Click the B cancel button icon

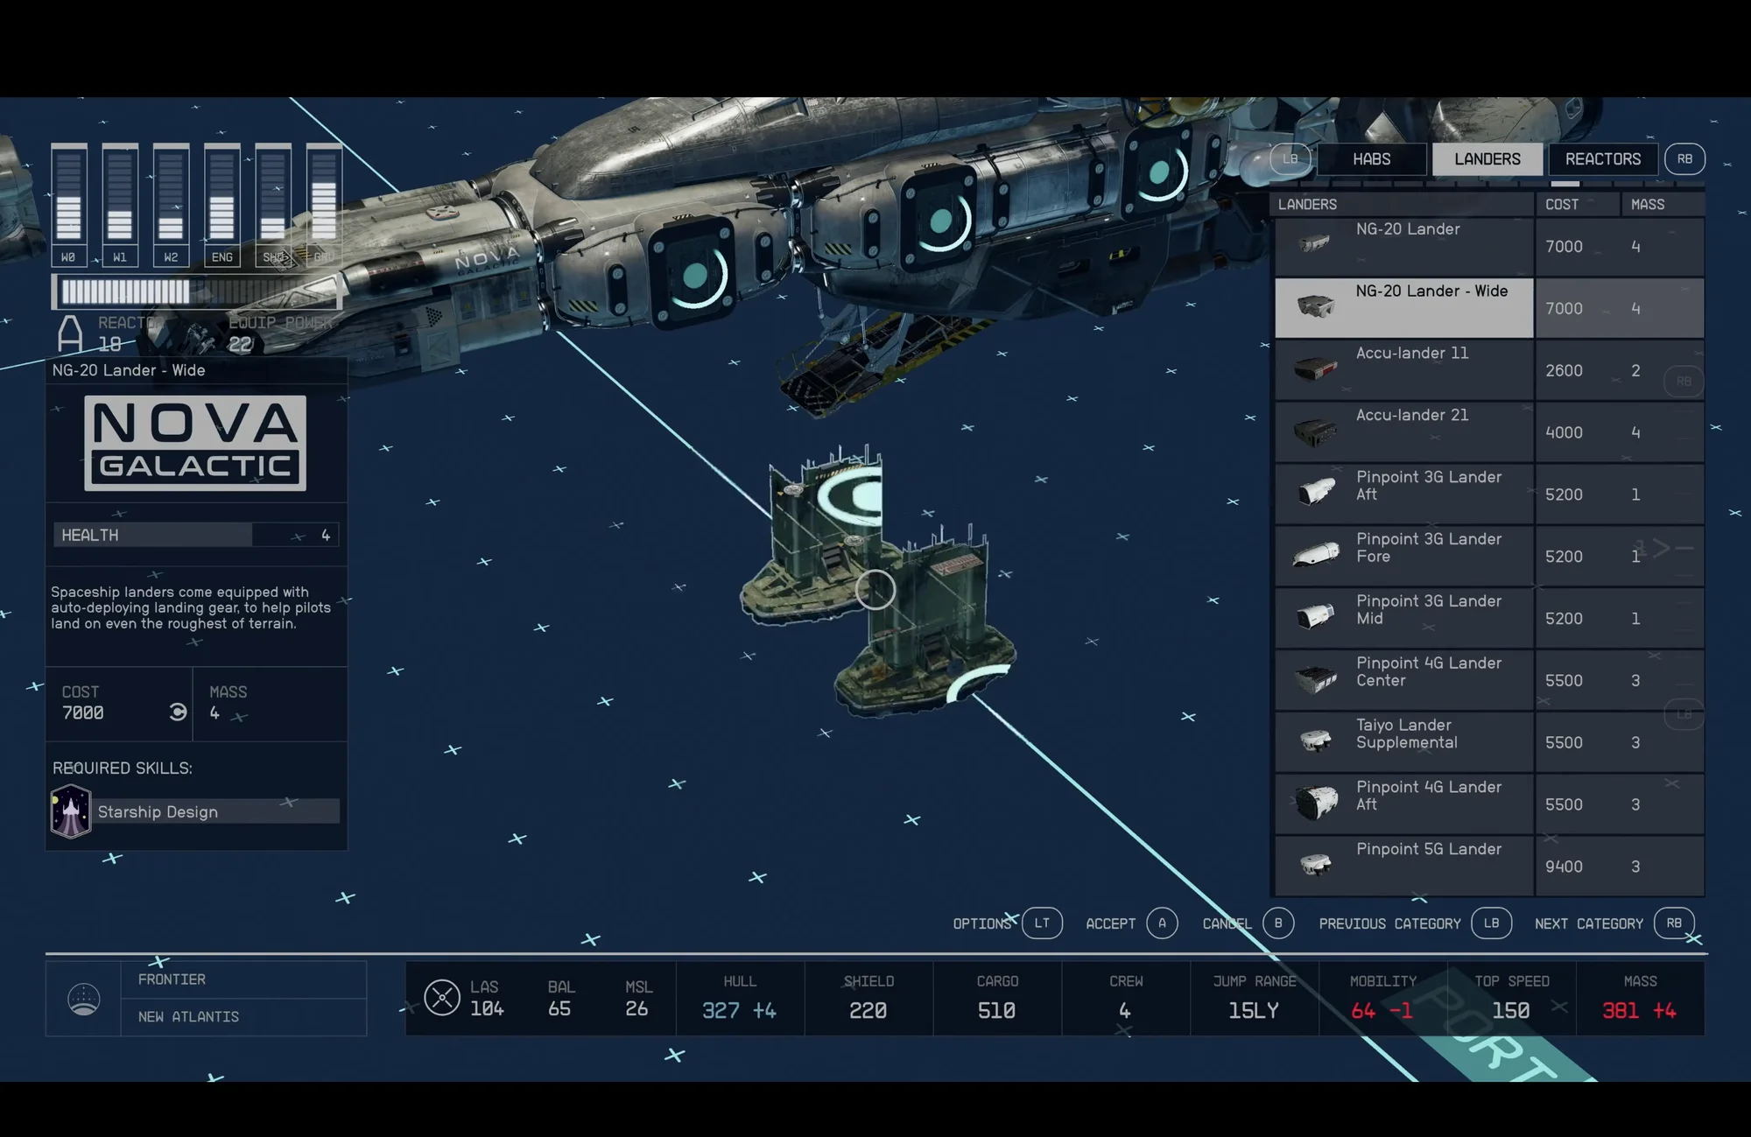point(1278,923)
